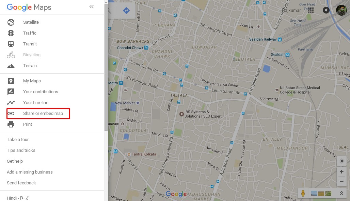Click Chandni Chowk metro station marker
The height and width of the screenshot is (201, 350).
146,47
